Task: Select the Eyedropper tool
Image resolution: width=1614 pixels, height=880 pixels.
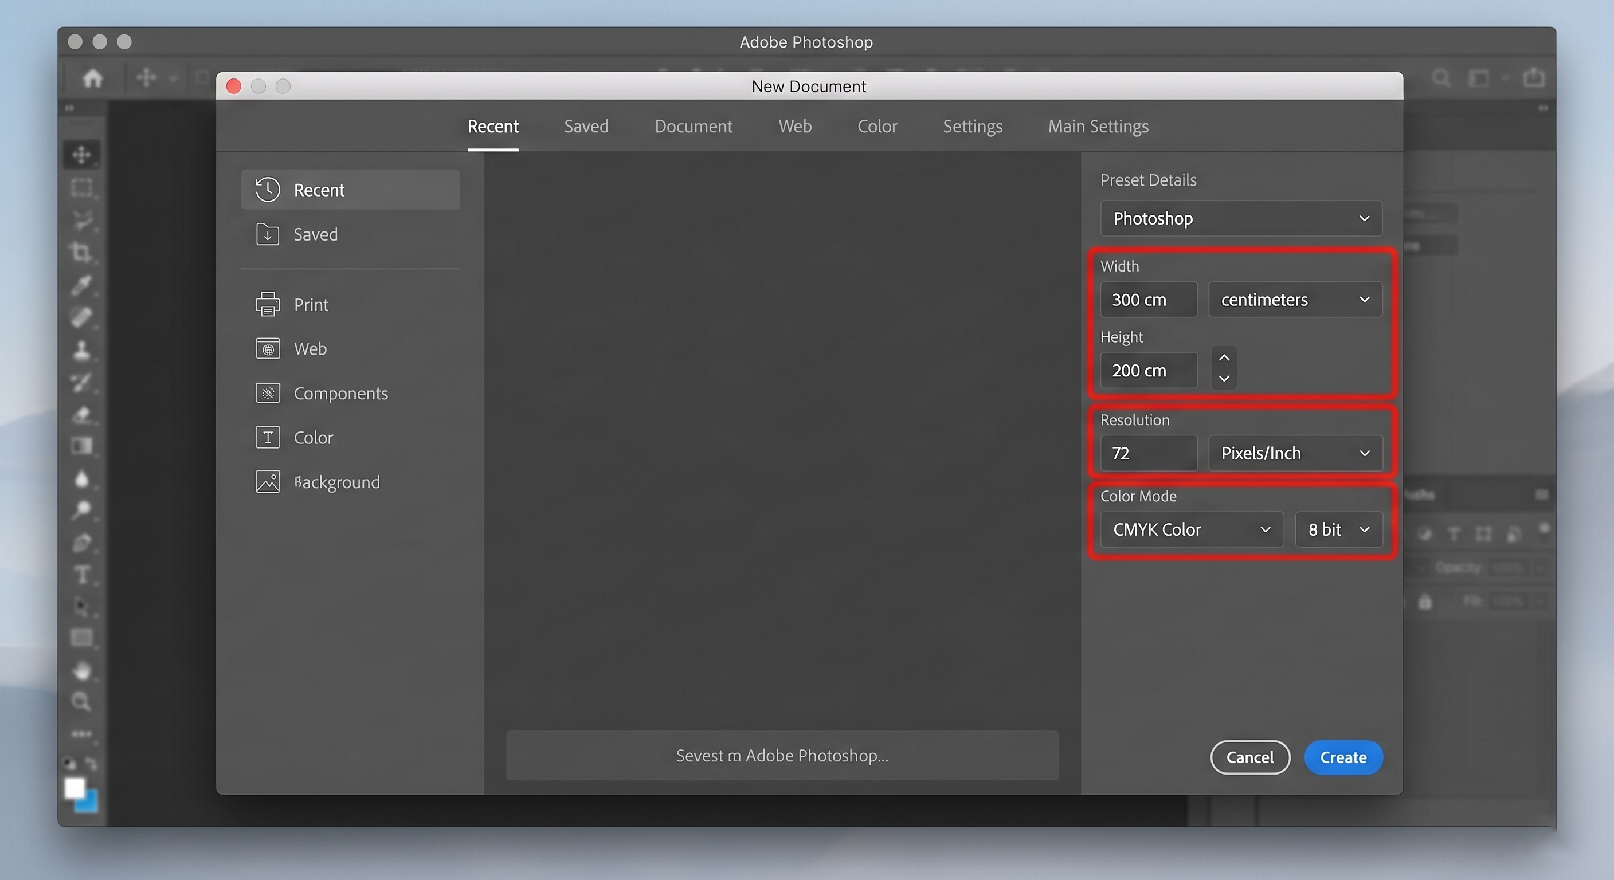Action: click(x=81, y=285)
